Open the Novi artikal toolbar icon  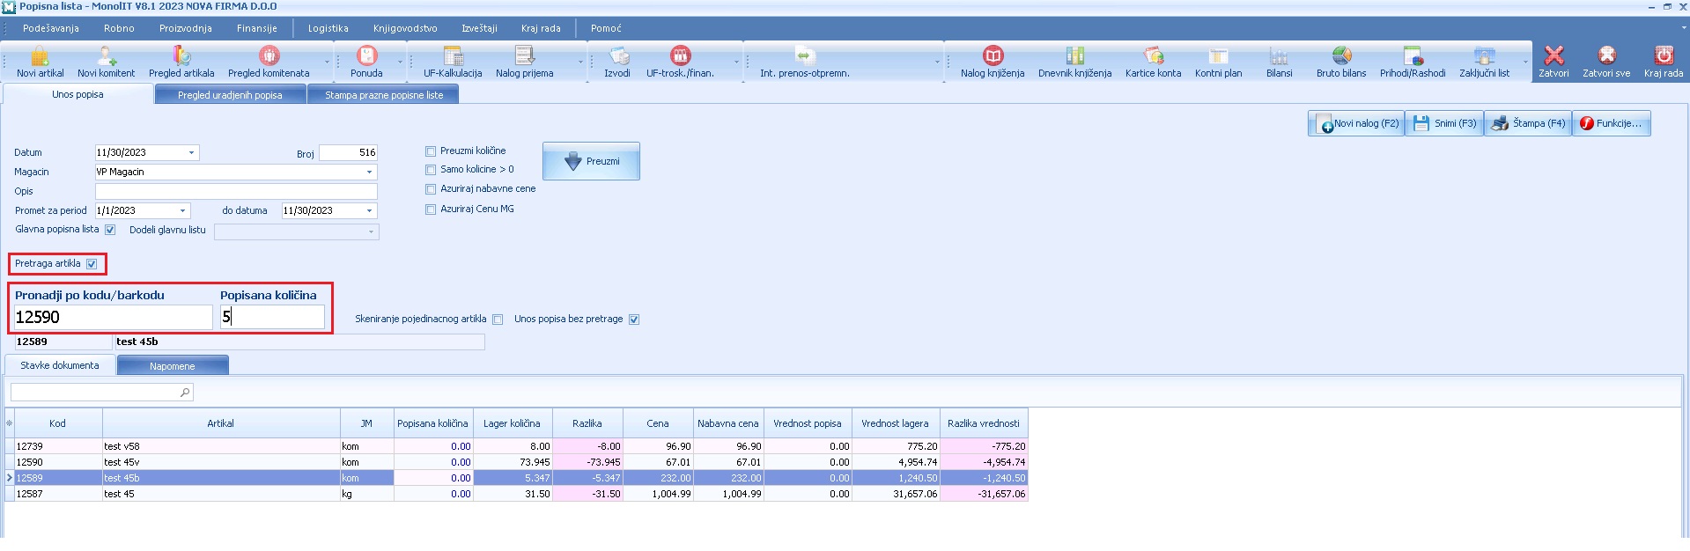[x=40, y=62]
